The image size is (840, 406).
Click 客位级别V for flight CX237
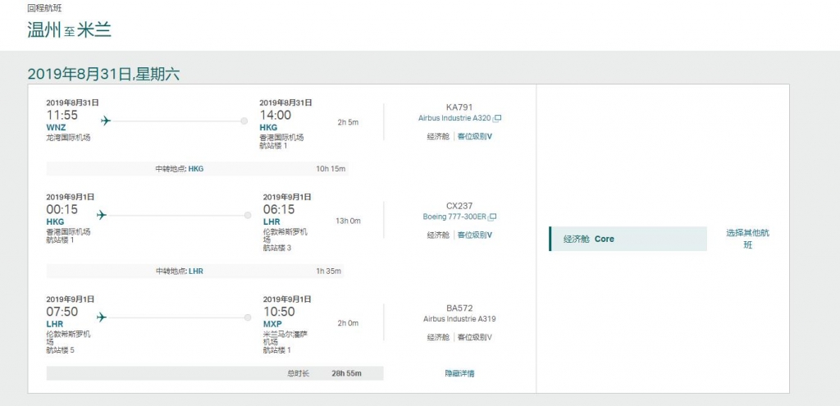coord(475,235)
